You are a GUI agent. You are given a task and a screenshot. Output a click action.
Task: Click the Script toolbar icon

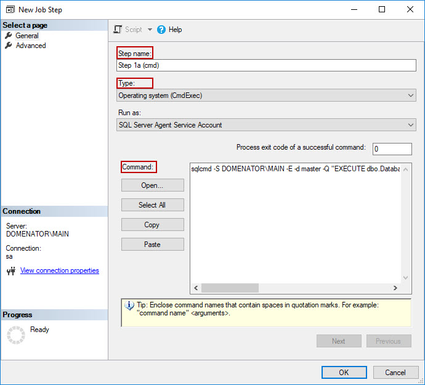(x=118, y=30)
